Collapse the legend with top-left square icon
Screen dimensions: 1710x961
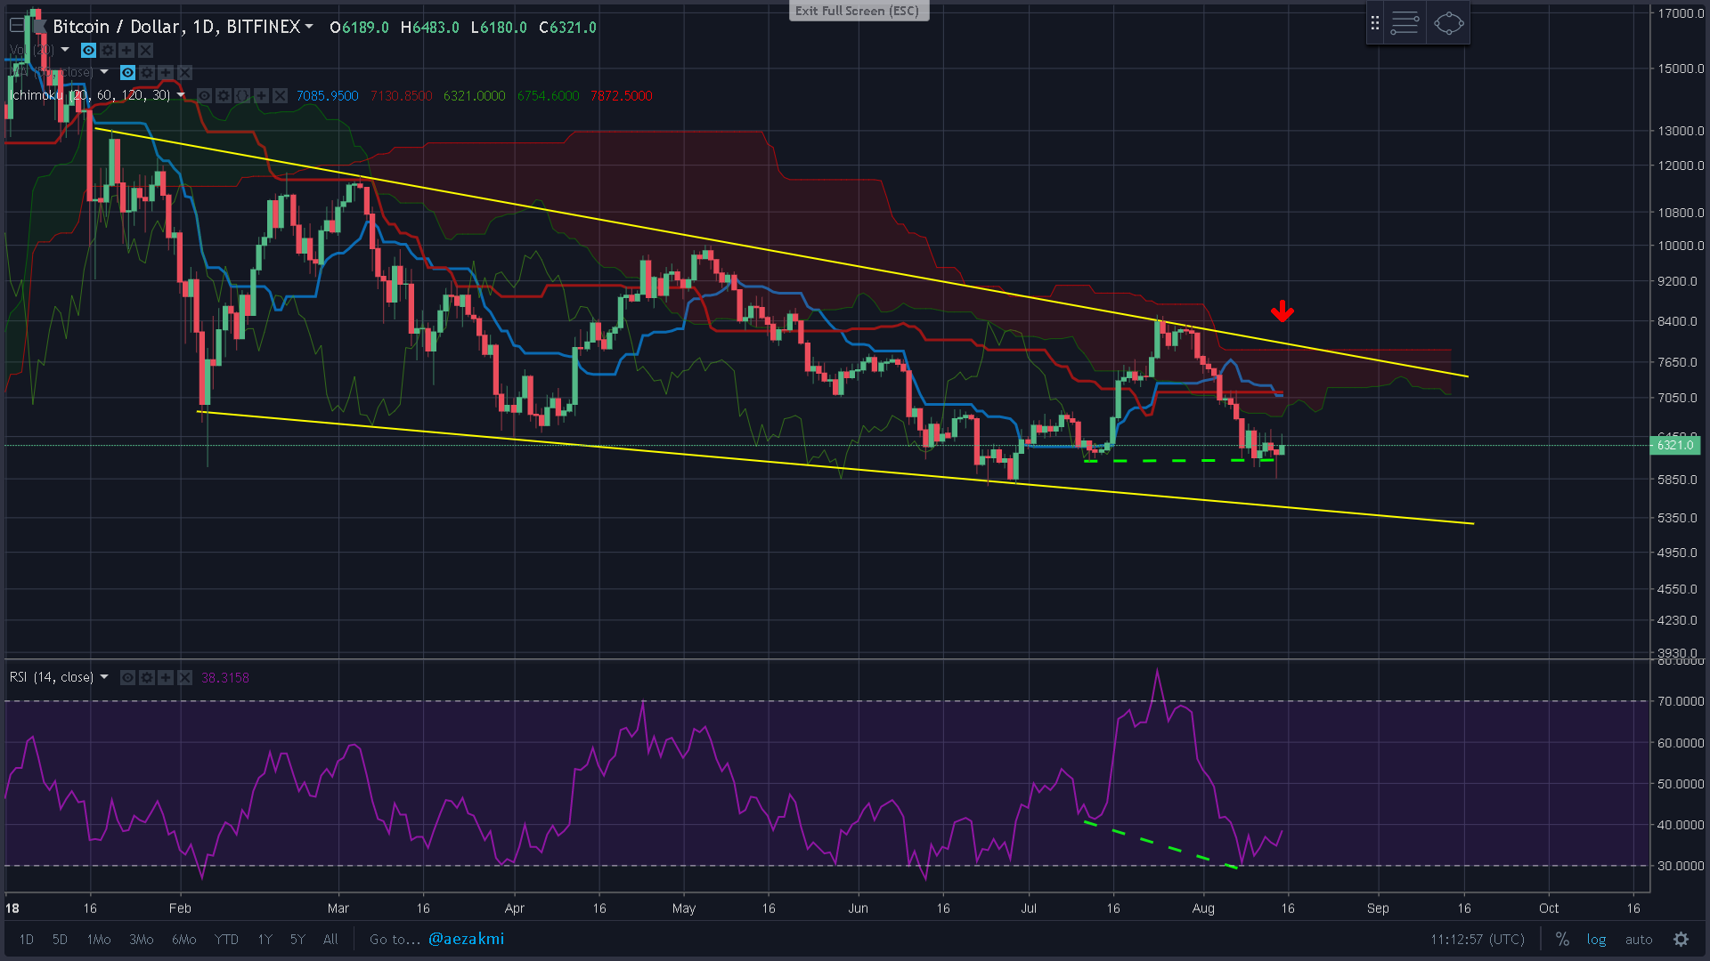16,26
